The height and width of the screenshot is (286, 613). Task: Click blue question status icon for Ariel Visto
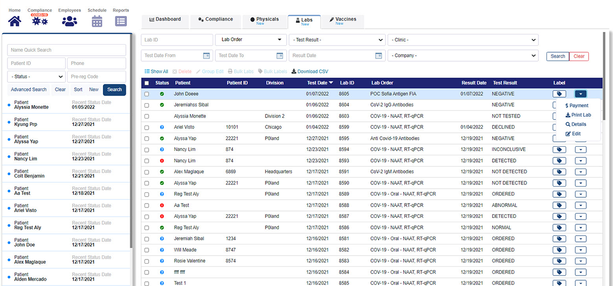(162, 128)
